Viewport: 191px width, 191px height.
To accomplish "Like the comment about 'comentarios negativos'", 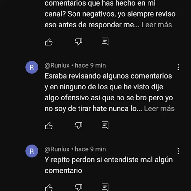I will (x=49, y=42).
